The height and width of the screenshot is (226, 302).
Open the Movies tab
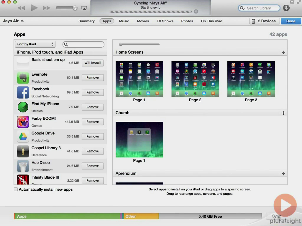(x=143, y=21)
